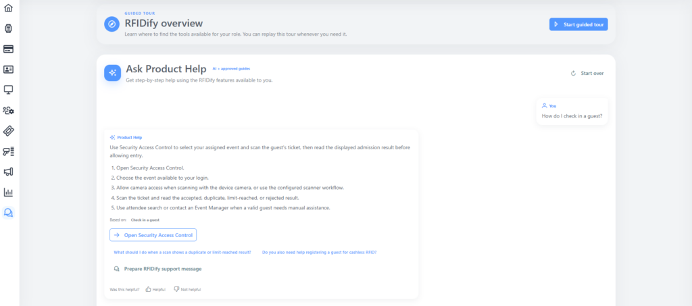Click the 'RFIDify overview' heading

pos(164,24)
